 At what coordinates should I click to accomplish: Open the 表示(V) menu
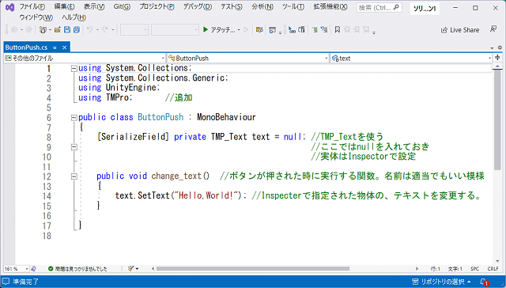(94, 7)
